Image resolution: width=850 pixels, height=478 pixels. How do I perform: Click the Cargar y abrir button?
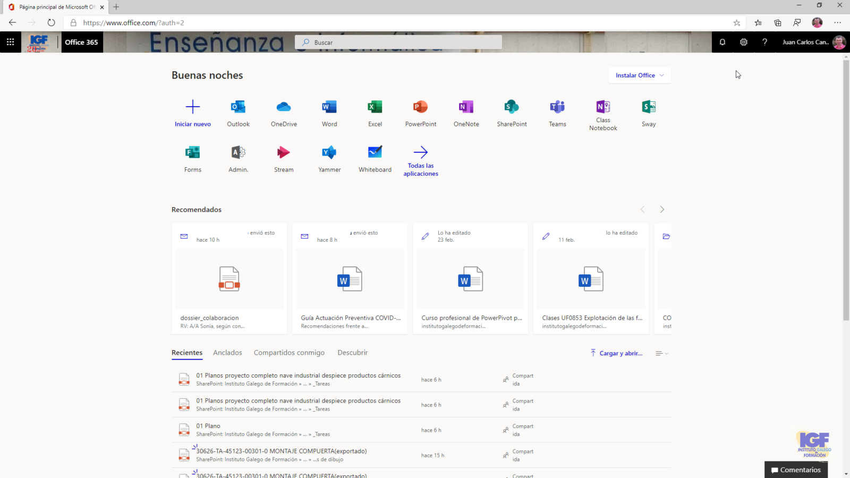point(616,353)
